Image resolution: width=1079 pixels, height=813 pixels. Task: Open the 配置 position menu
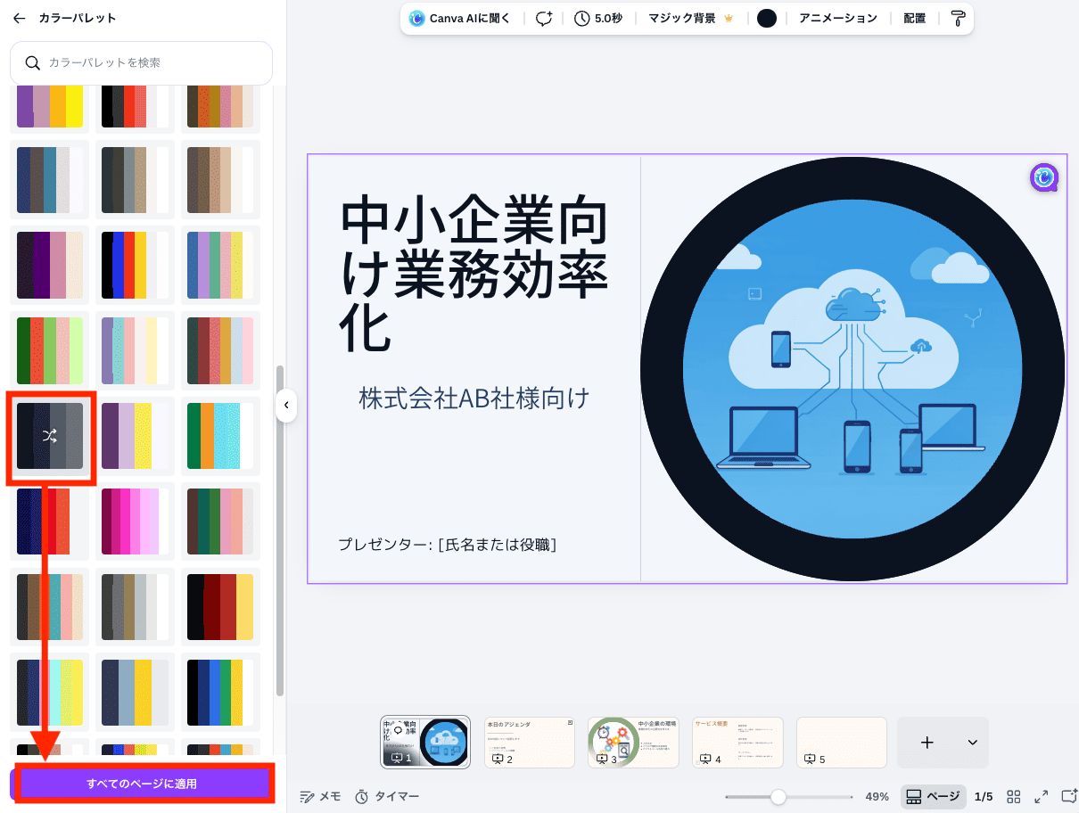[914, 18]
